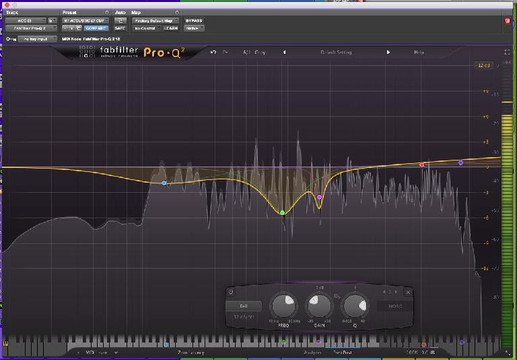Screen dimensions: 517x360
Task: Click the circle button beside Map label
Action: [x=177, y=13]
